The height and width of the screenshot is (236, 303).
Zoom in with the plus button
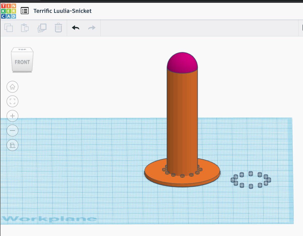(12, 116)
